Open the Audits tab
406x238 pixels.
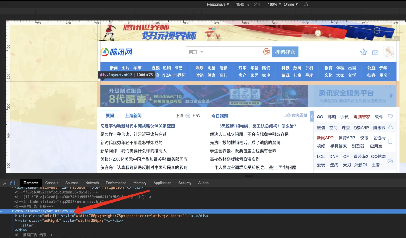click(203, 183)
